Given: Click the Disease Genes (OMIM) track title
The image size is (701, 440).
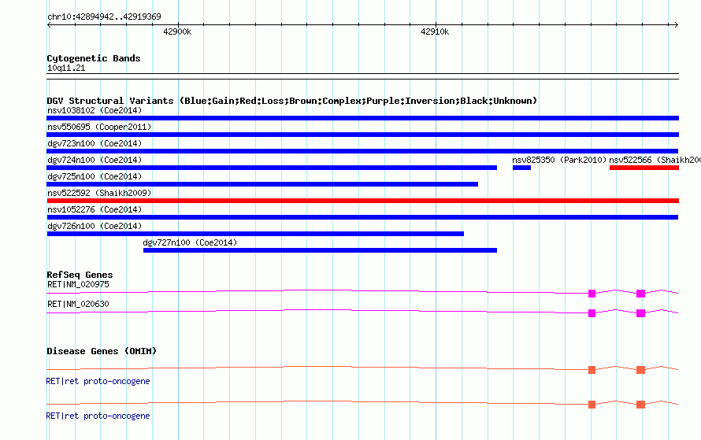Looking at the screenshot, I should [102, 351].
